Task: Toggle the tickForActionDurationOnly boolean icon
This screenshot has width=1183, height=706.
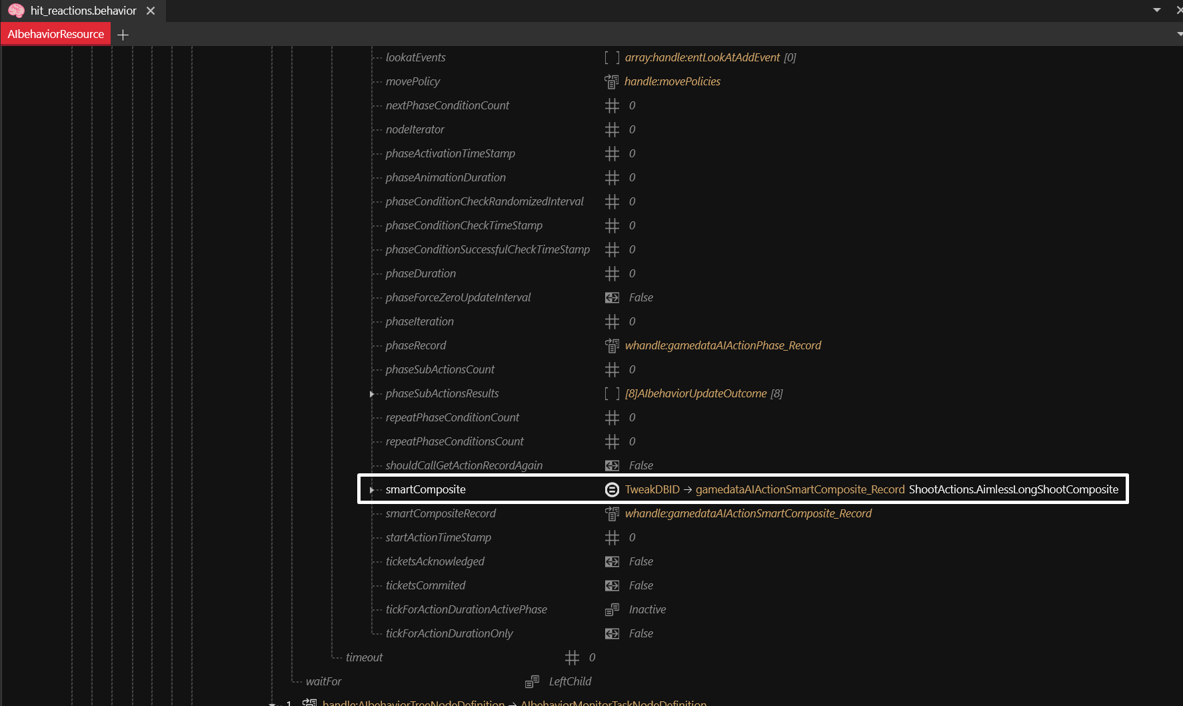Action: (612, 633)
